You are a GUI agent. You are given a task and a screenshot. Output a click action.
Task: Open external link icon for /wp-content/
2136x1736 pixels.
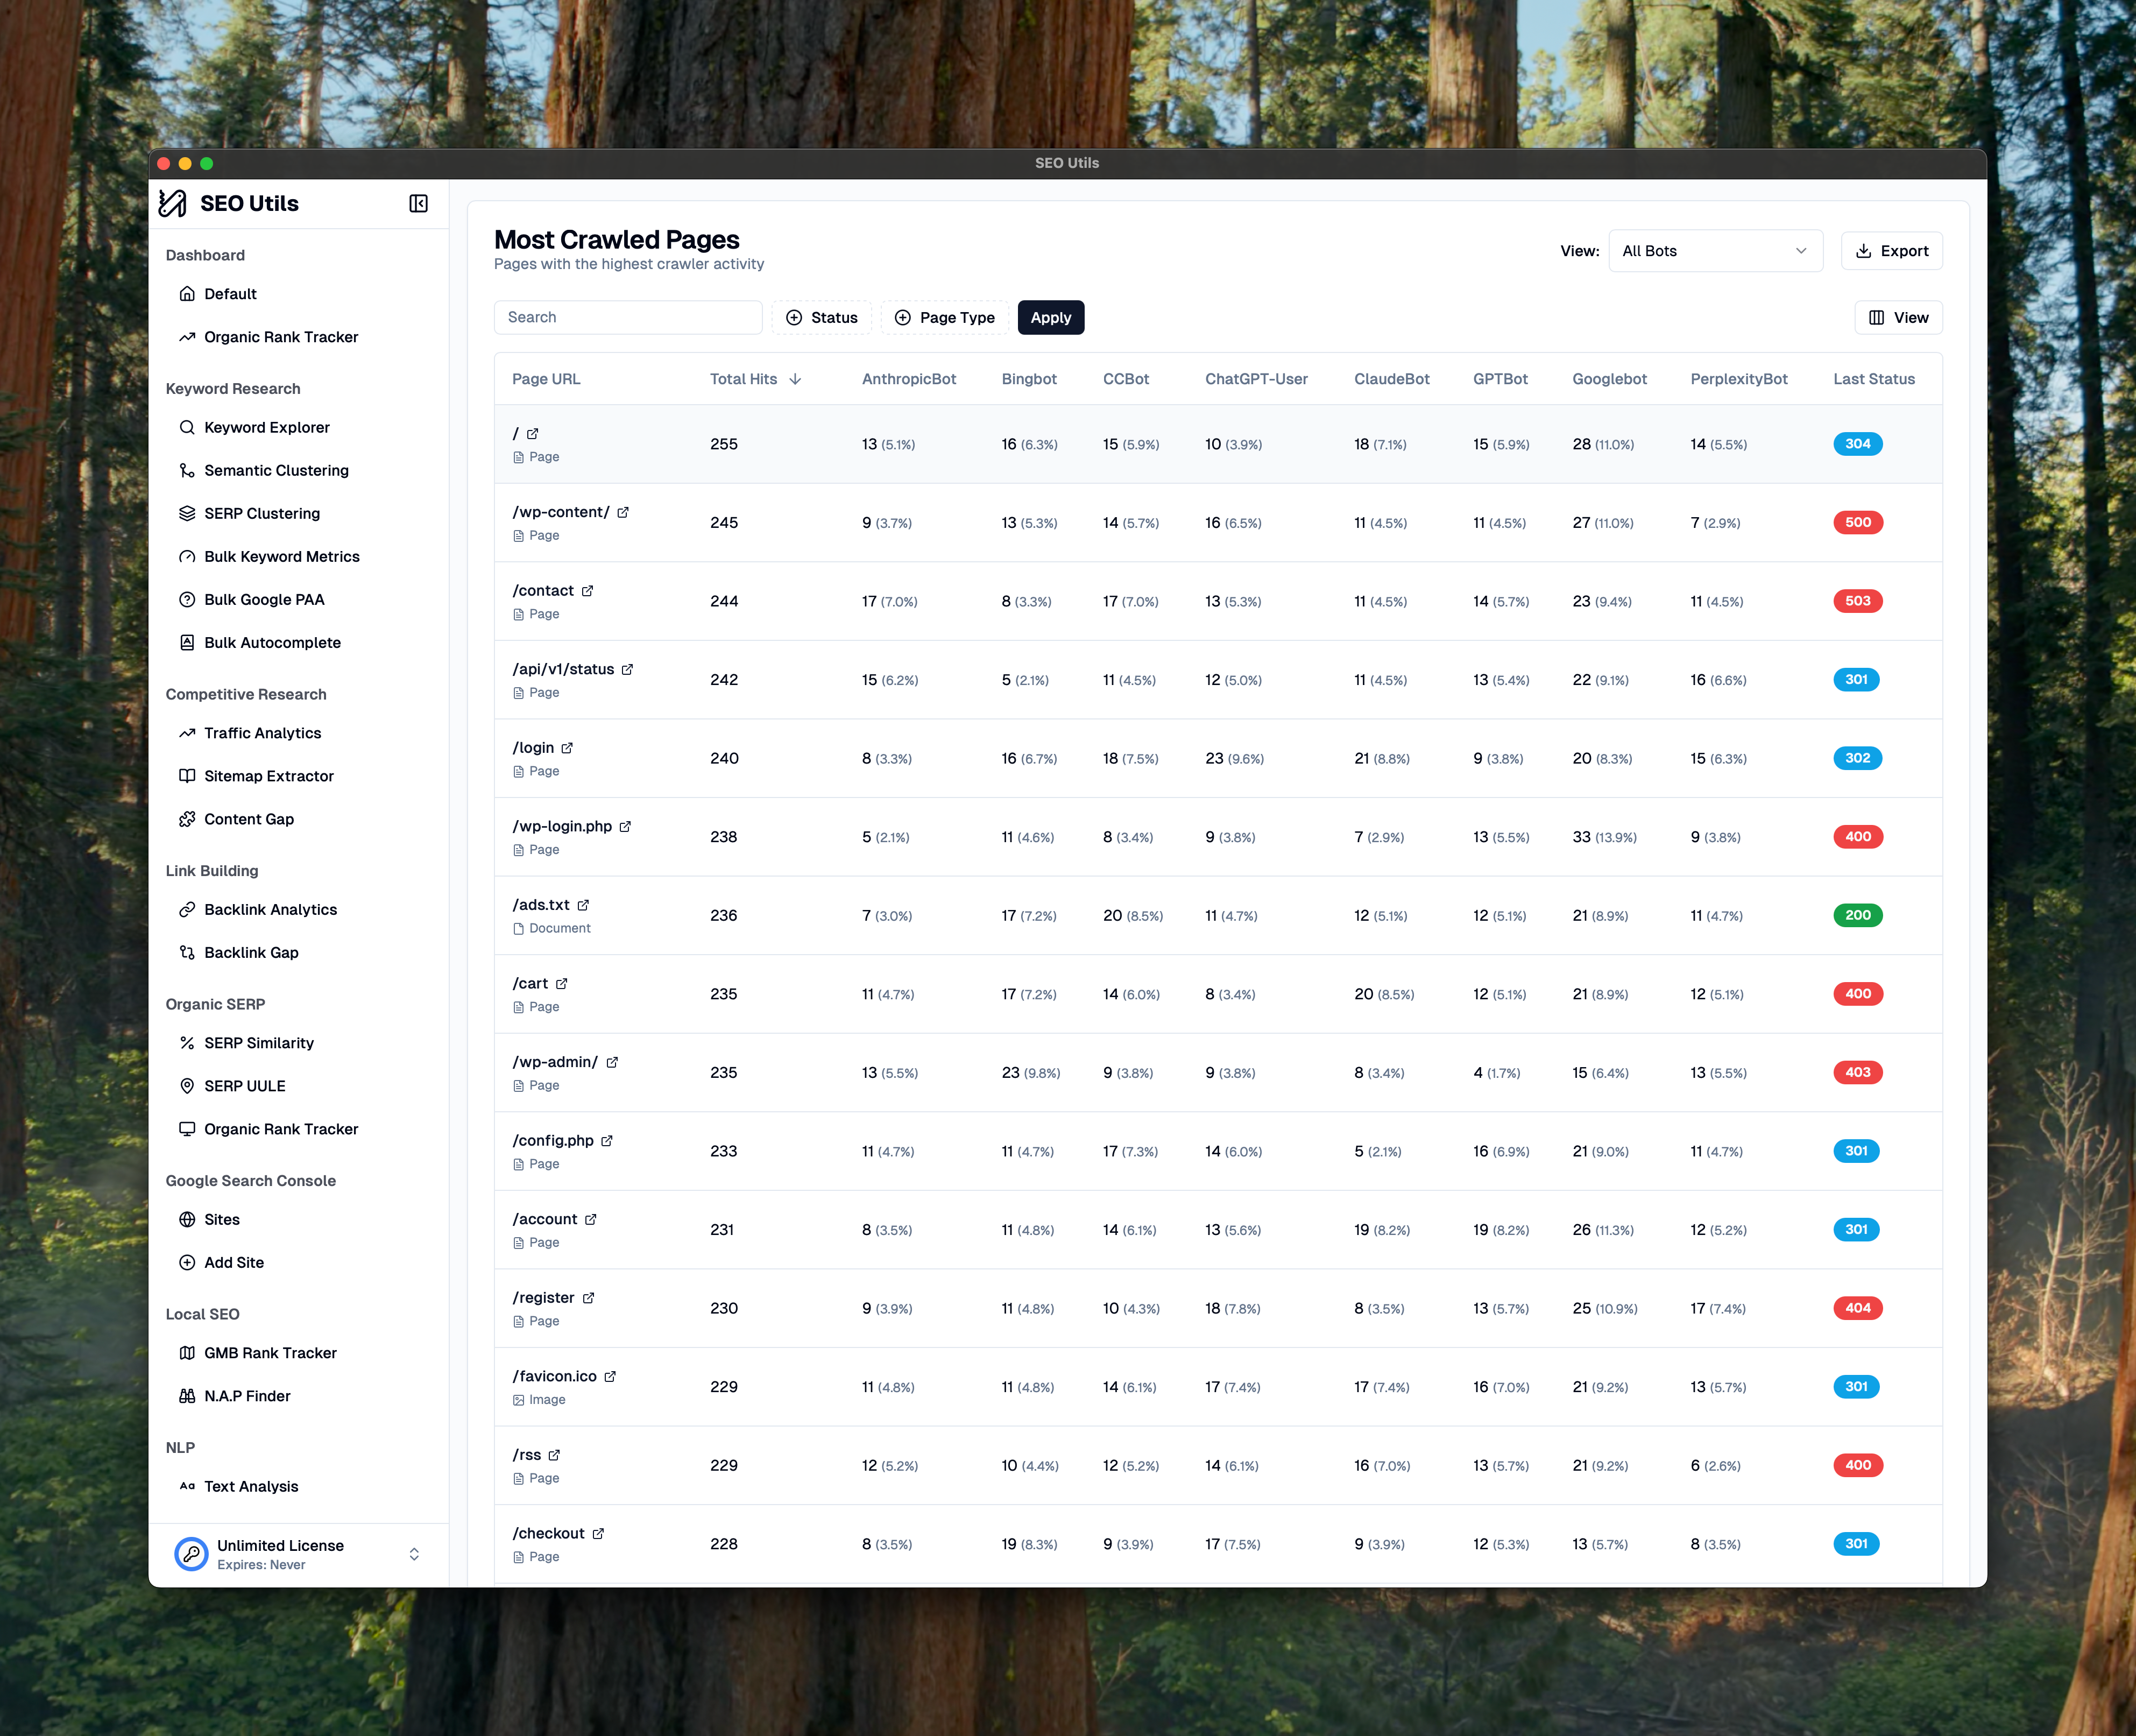click(623, 513)
